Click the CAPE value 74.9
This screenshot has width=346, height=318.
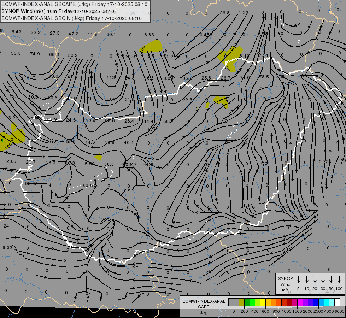tap(35, 54)
